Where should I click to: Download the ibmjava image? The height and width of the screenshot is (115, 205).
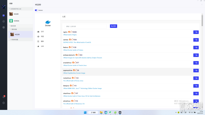[196, 86]
